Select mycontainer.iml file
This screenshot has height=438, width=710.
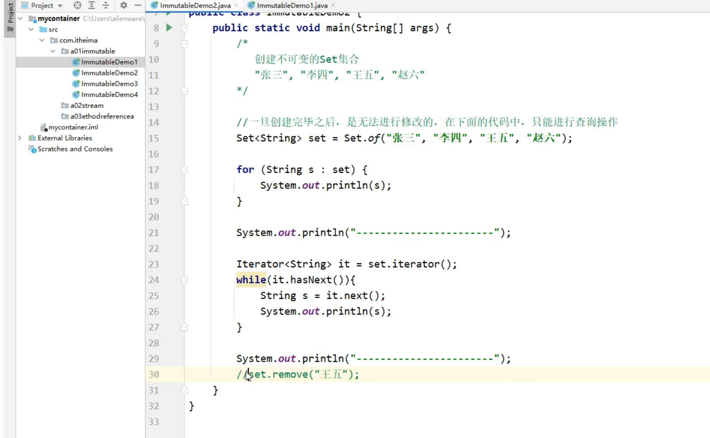coord(73,127)
